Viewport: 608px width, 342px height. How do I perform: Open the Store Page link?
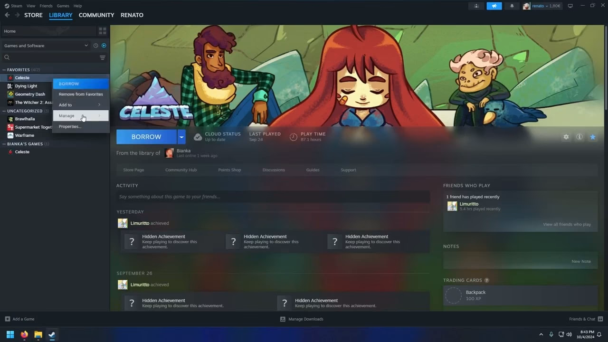(x=133, y=170)
